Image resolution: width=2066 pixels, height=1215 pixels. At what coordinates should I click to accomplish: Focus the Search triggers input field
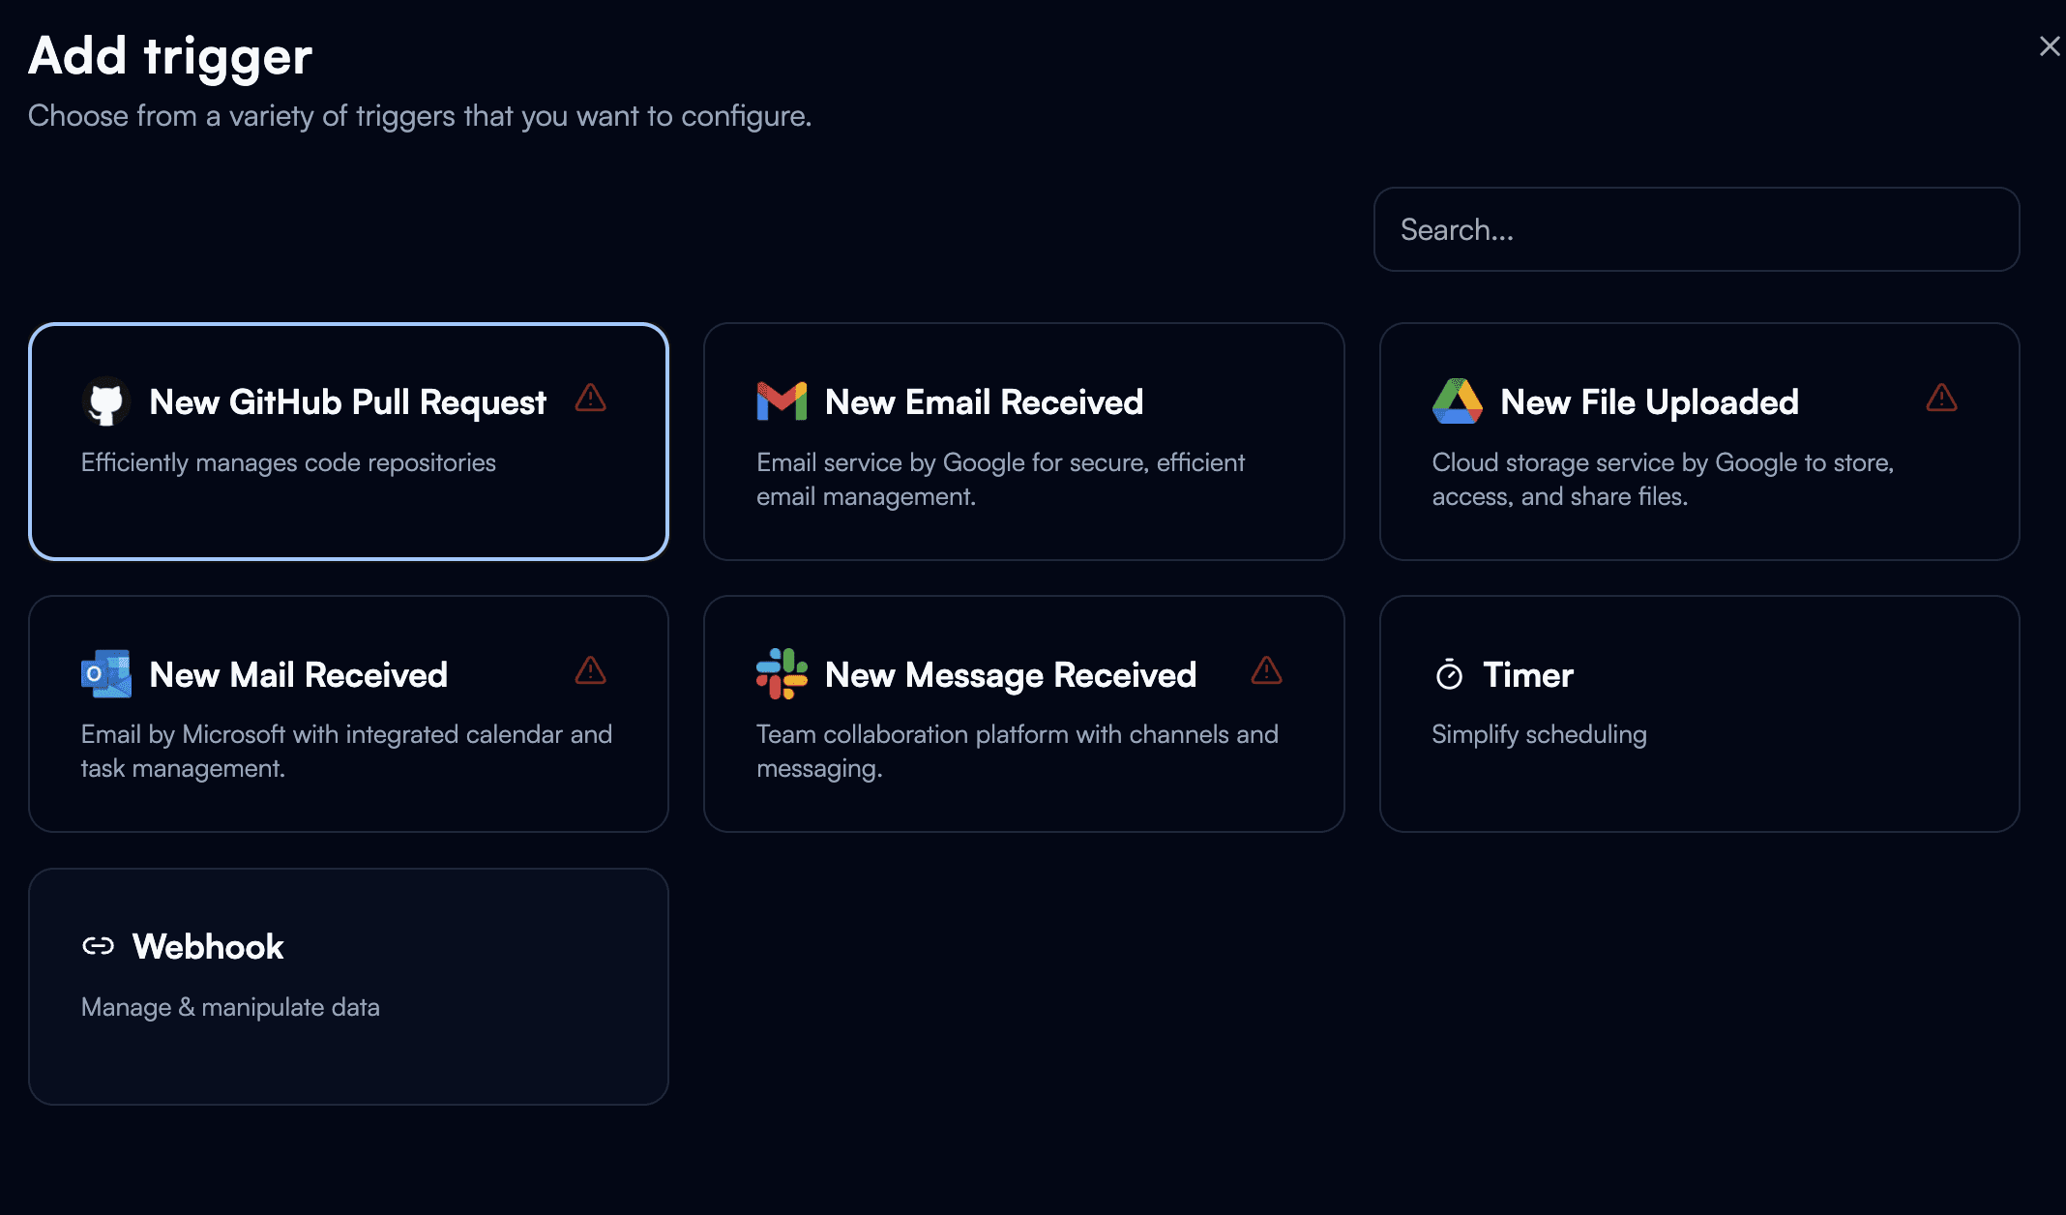pyautogui.click(x=1696, y=229)
